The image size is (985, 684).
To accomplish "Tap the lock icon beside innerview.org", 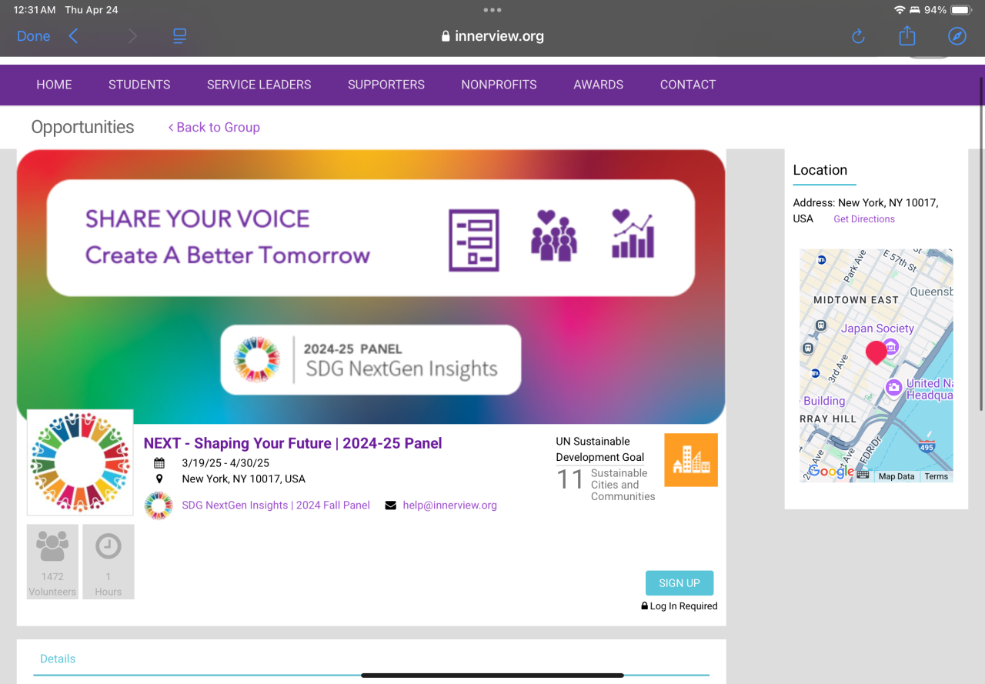I will pos(446,36).
